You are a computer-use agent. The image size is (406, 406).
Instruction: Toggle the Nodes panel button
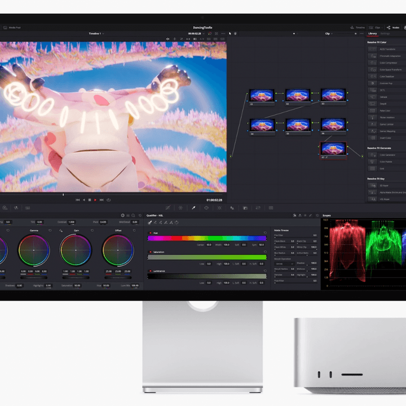pos(393,28)
